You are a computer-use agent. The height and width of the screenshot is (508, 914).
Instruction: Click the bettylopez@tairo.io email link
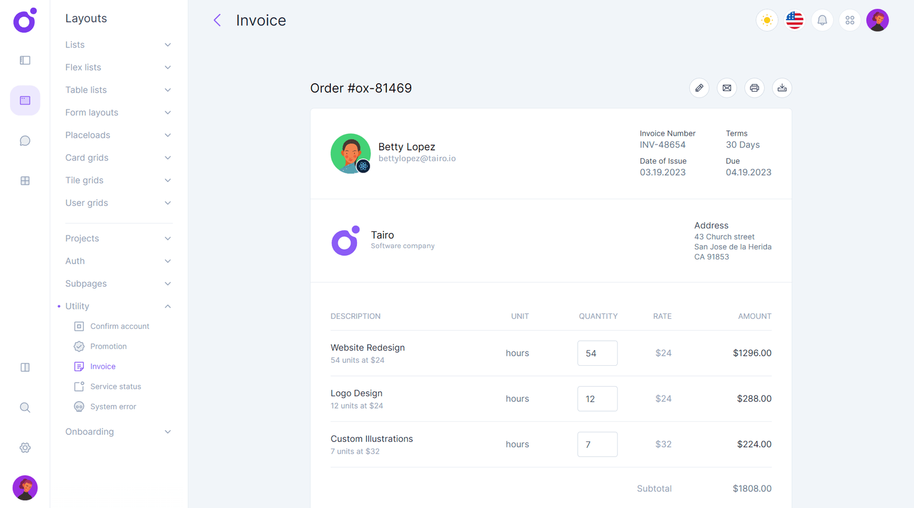[417, 158]
